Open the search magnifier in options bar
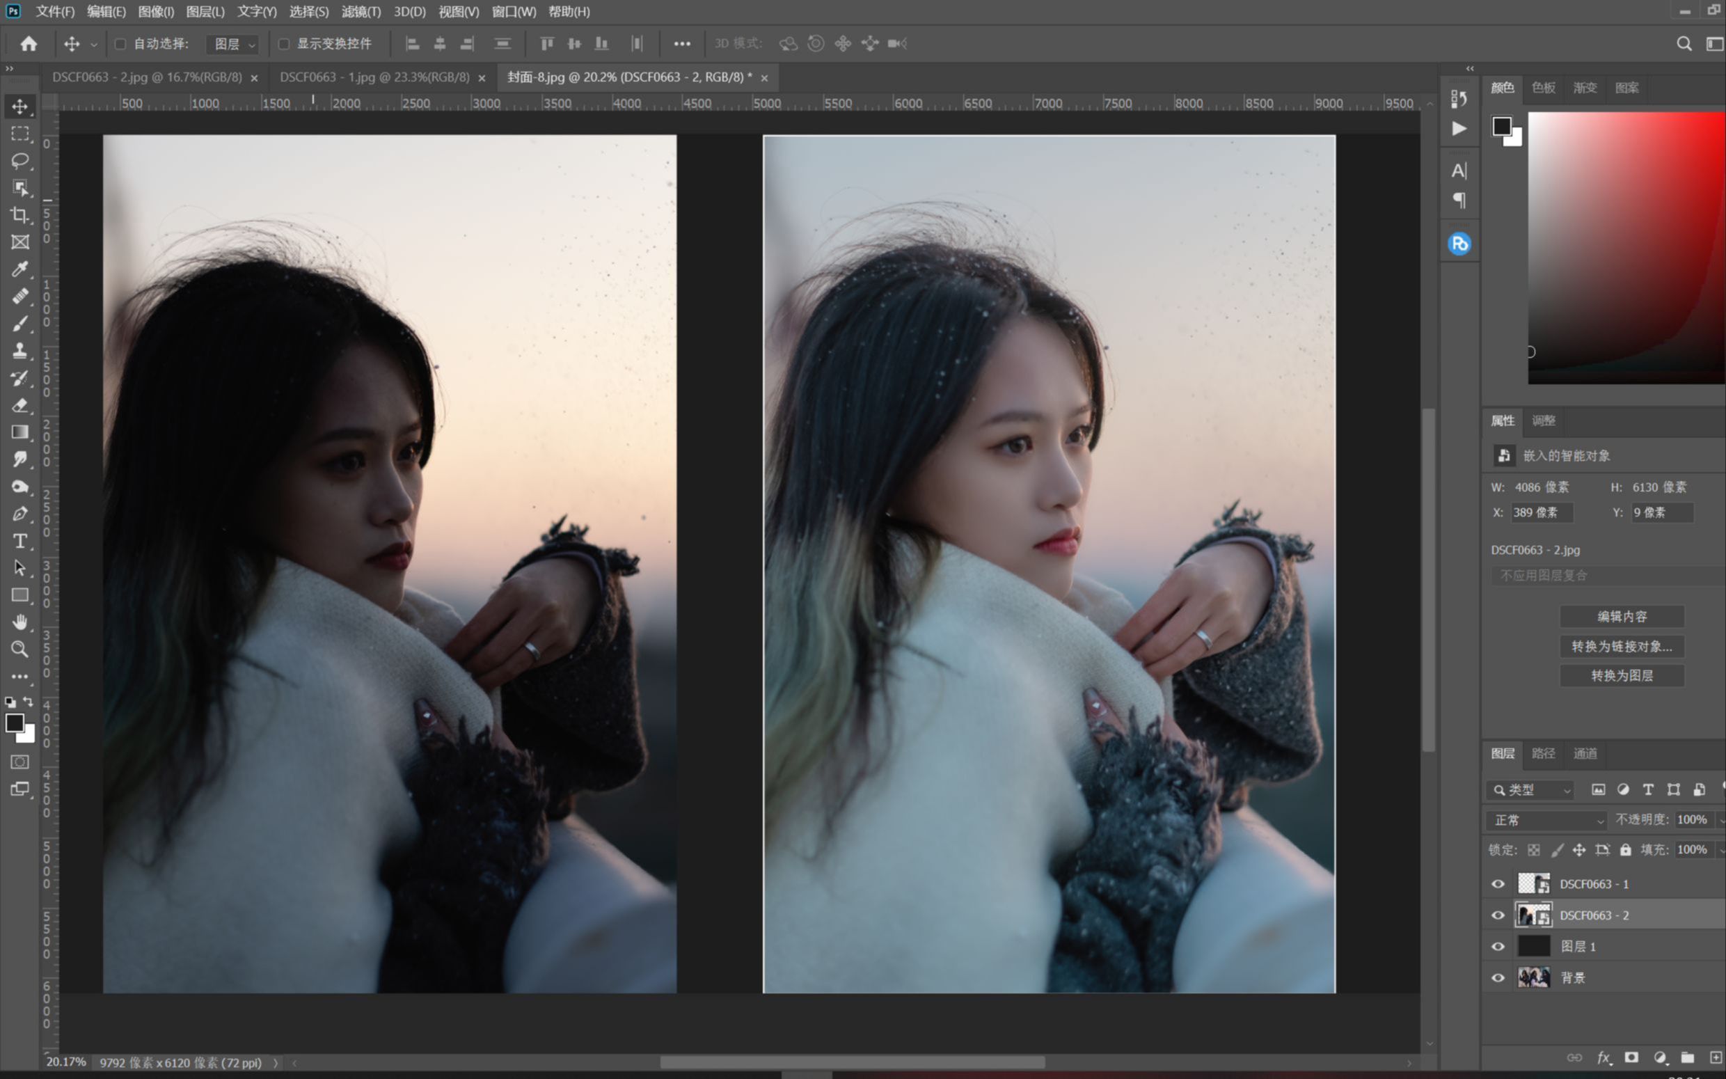 1684,44
